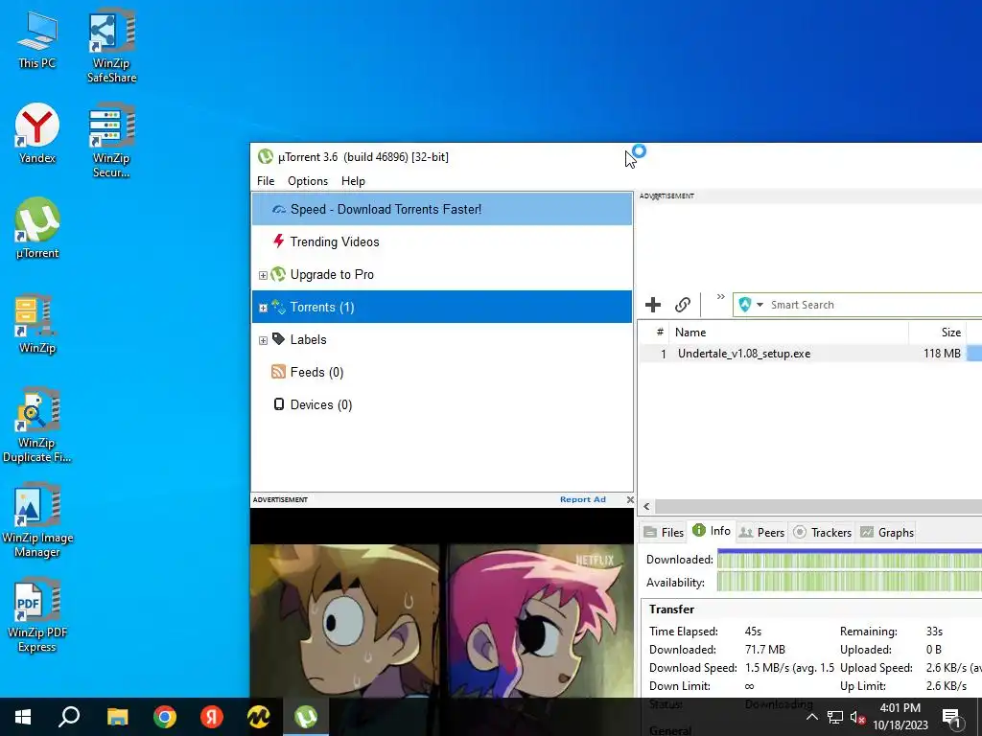Open the notification center icon
982x736 pixels.
pos(951,718)
